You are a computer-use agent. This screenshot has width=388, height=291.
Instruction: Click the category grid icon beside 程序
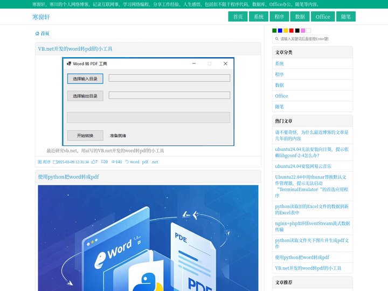40,162
